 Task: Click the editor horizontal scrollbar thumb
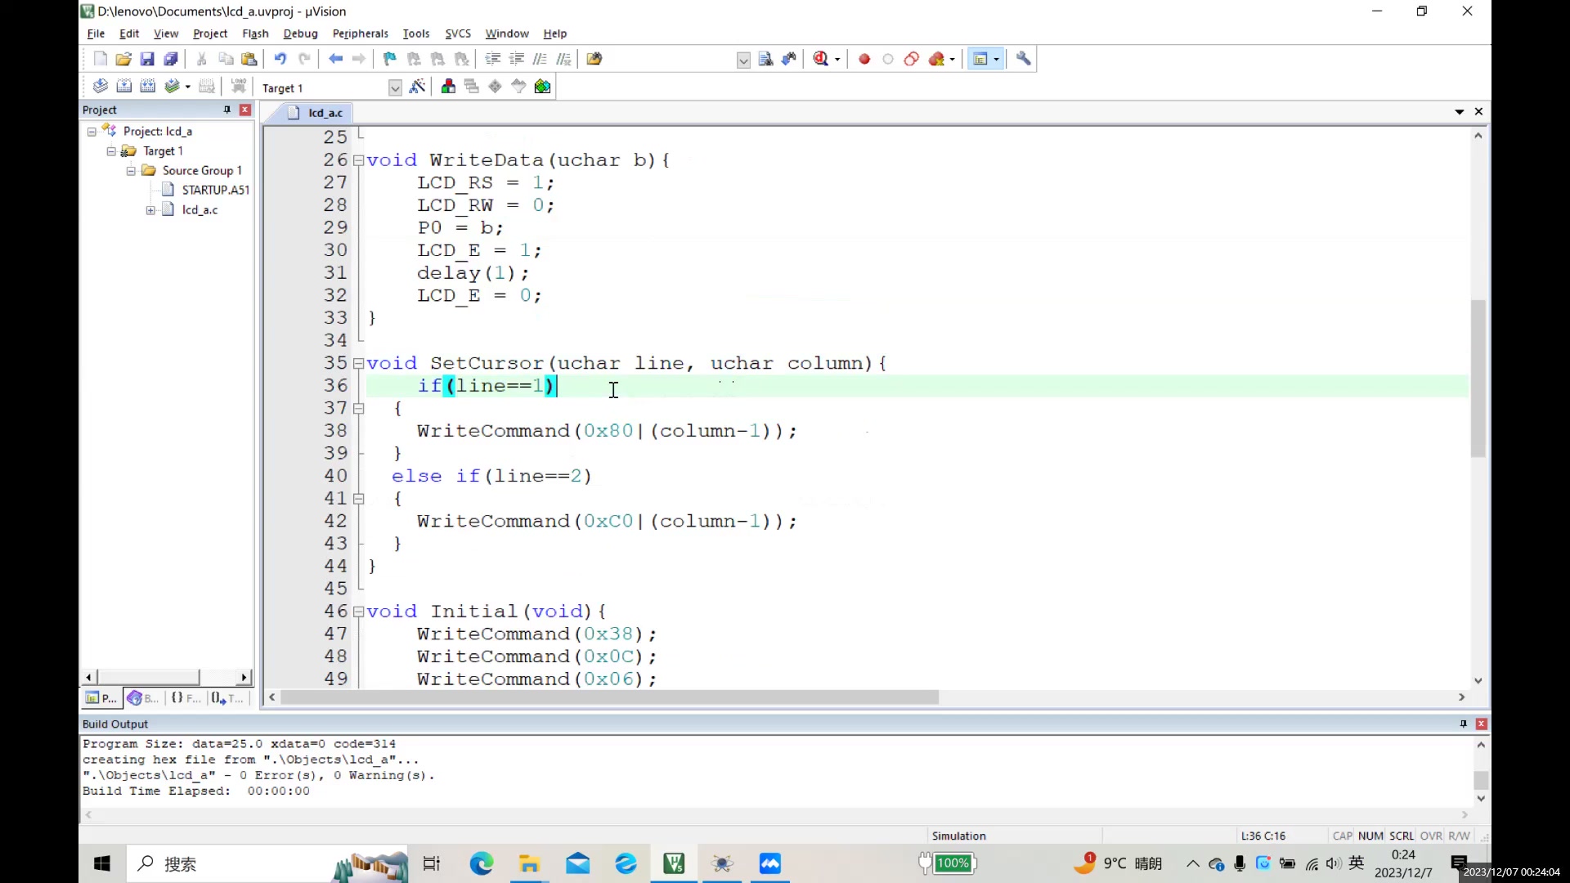[x=609, y=697]
